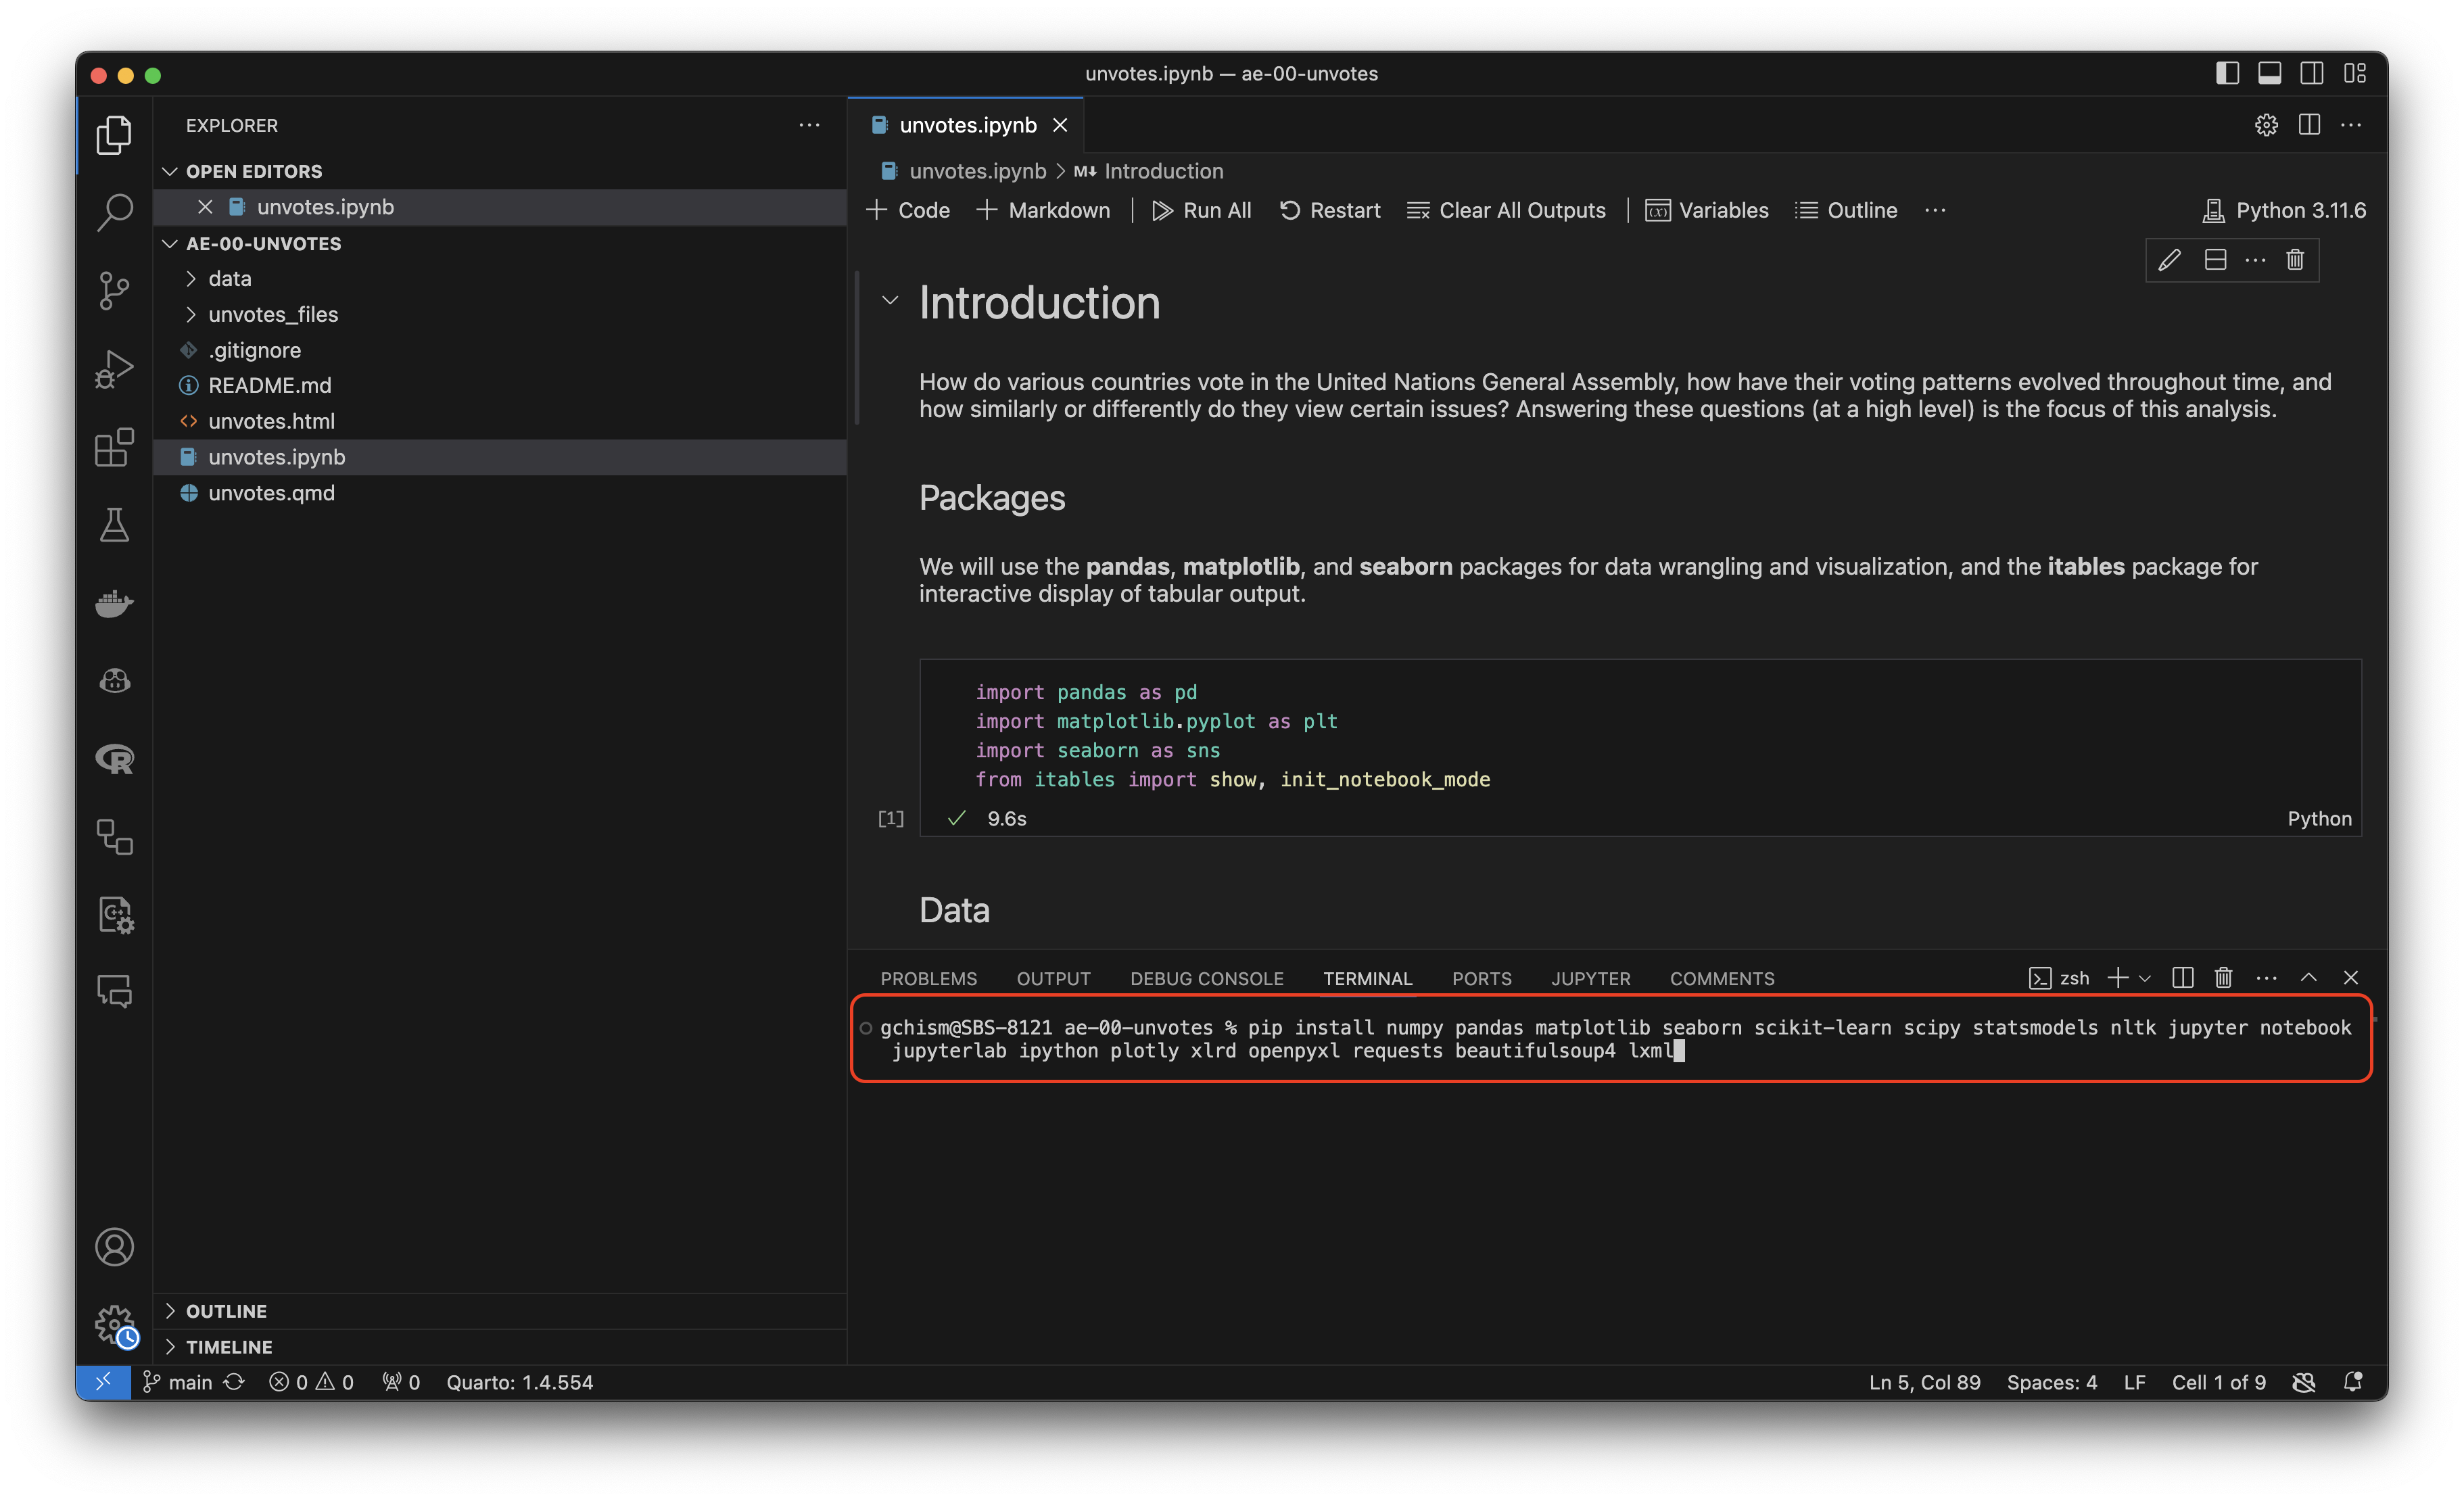Click Clear All Outputs button

[x=1506, y=210]
